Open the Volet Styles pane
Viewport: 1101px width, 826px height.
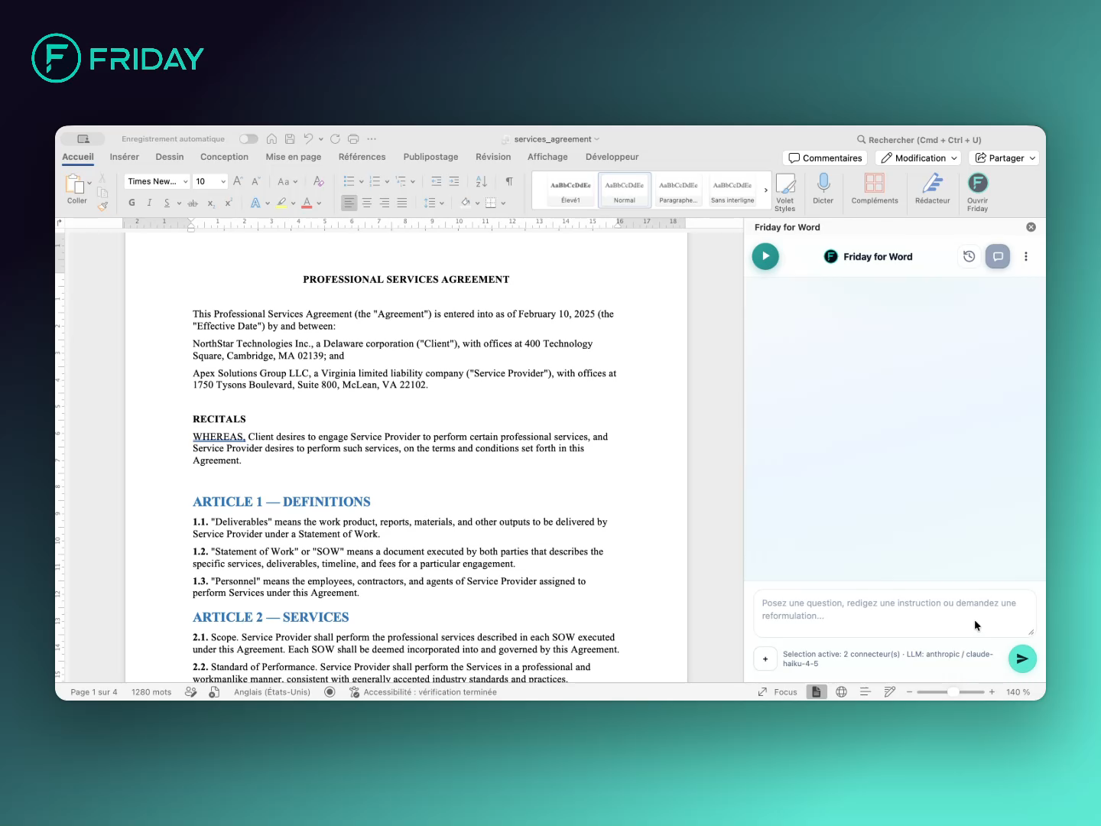[785, 192]
